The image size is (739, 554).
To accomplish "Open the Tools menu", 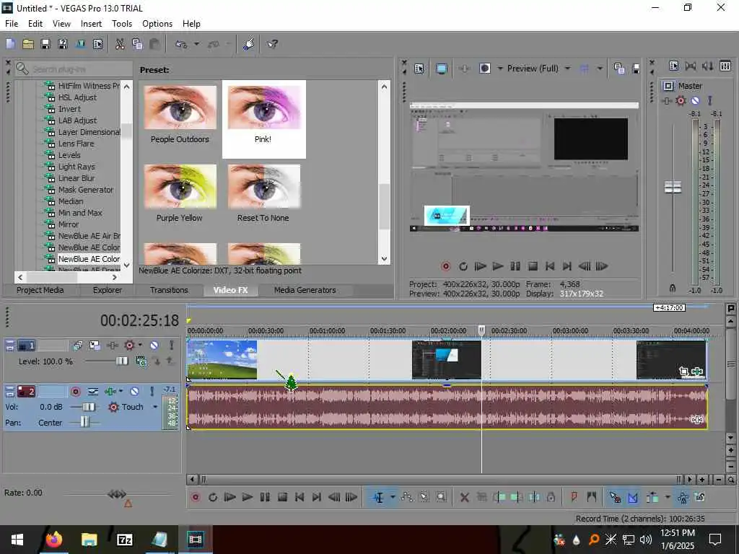I will point(121,24).
